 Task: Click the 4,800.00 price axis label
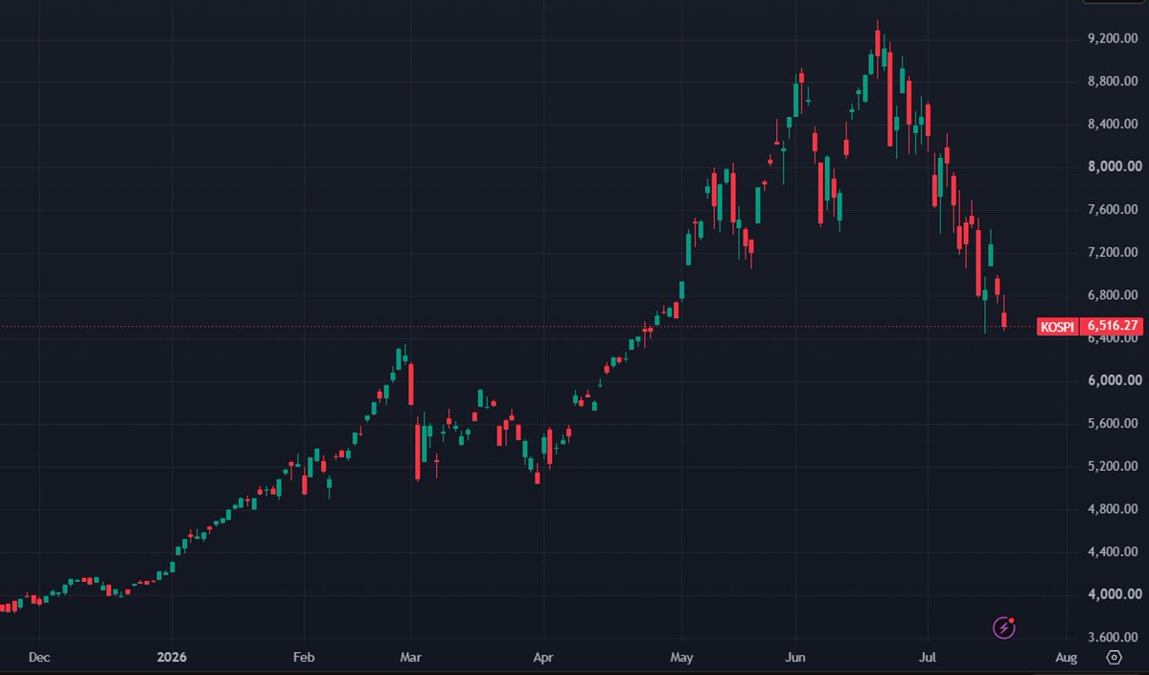(1113, 508)
